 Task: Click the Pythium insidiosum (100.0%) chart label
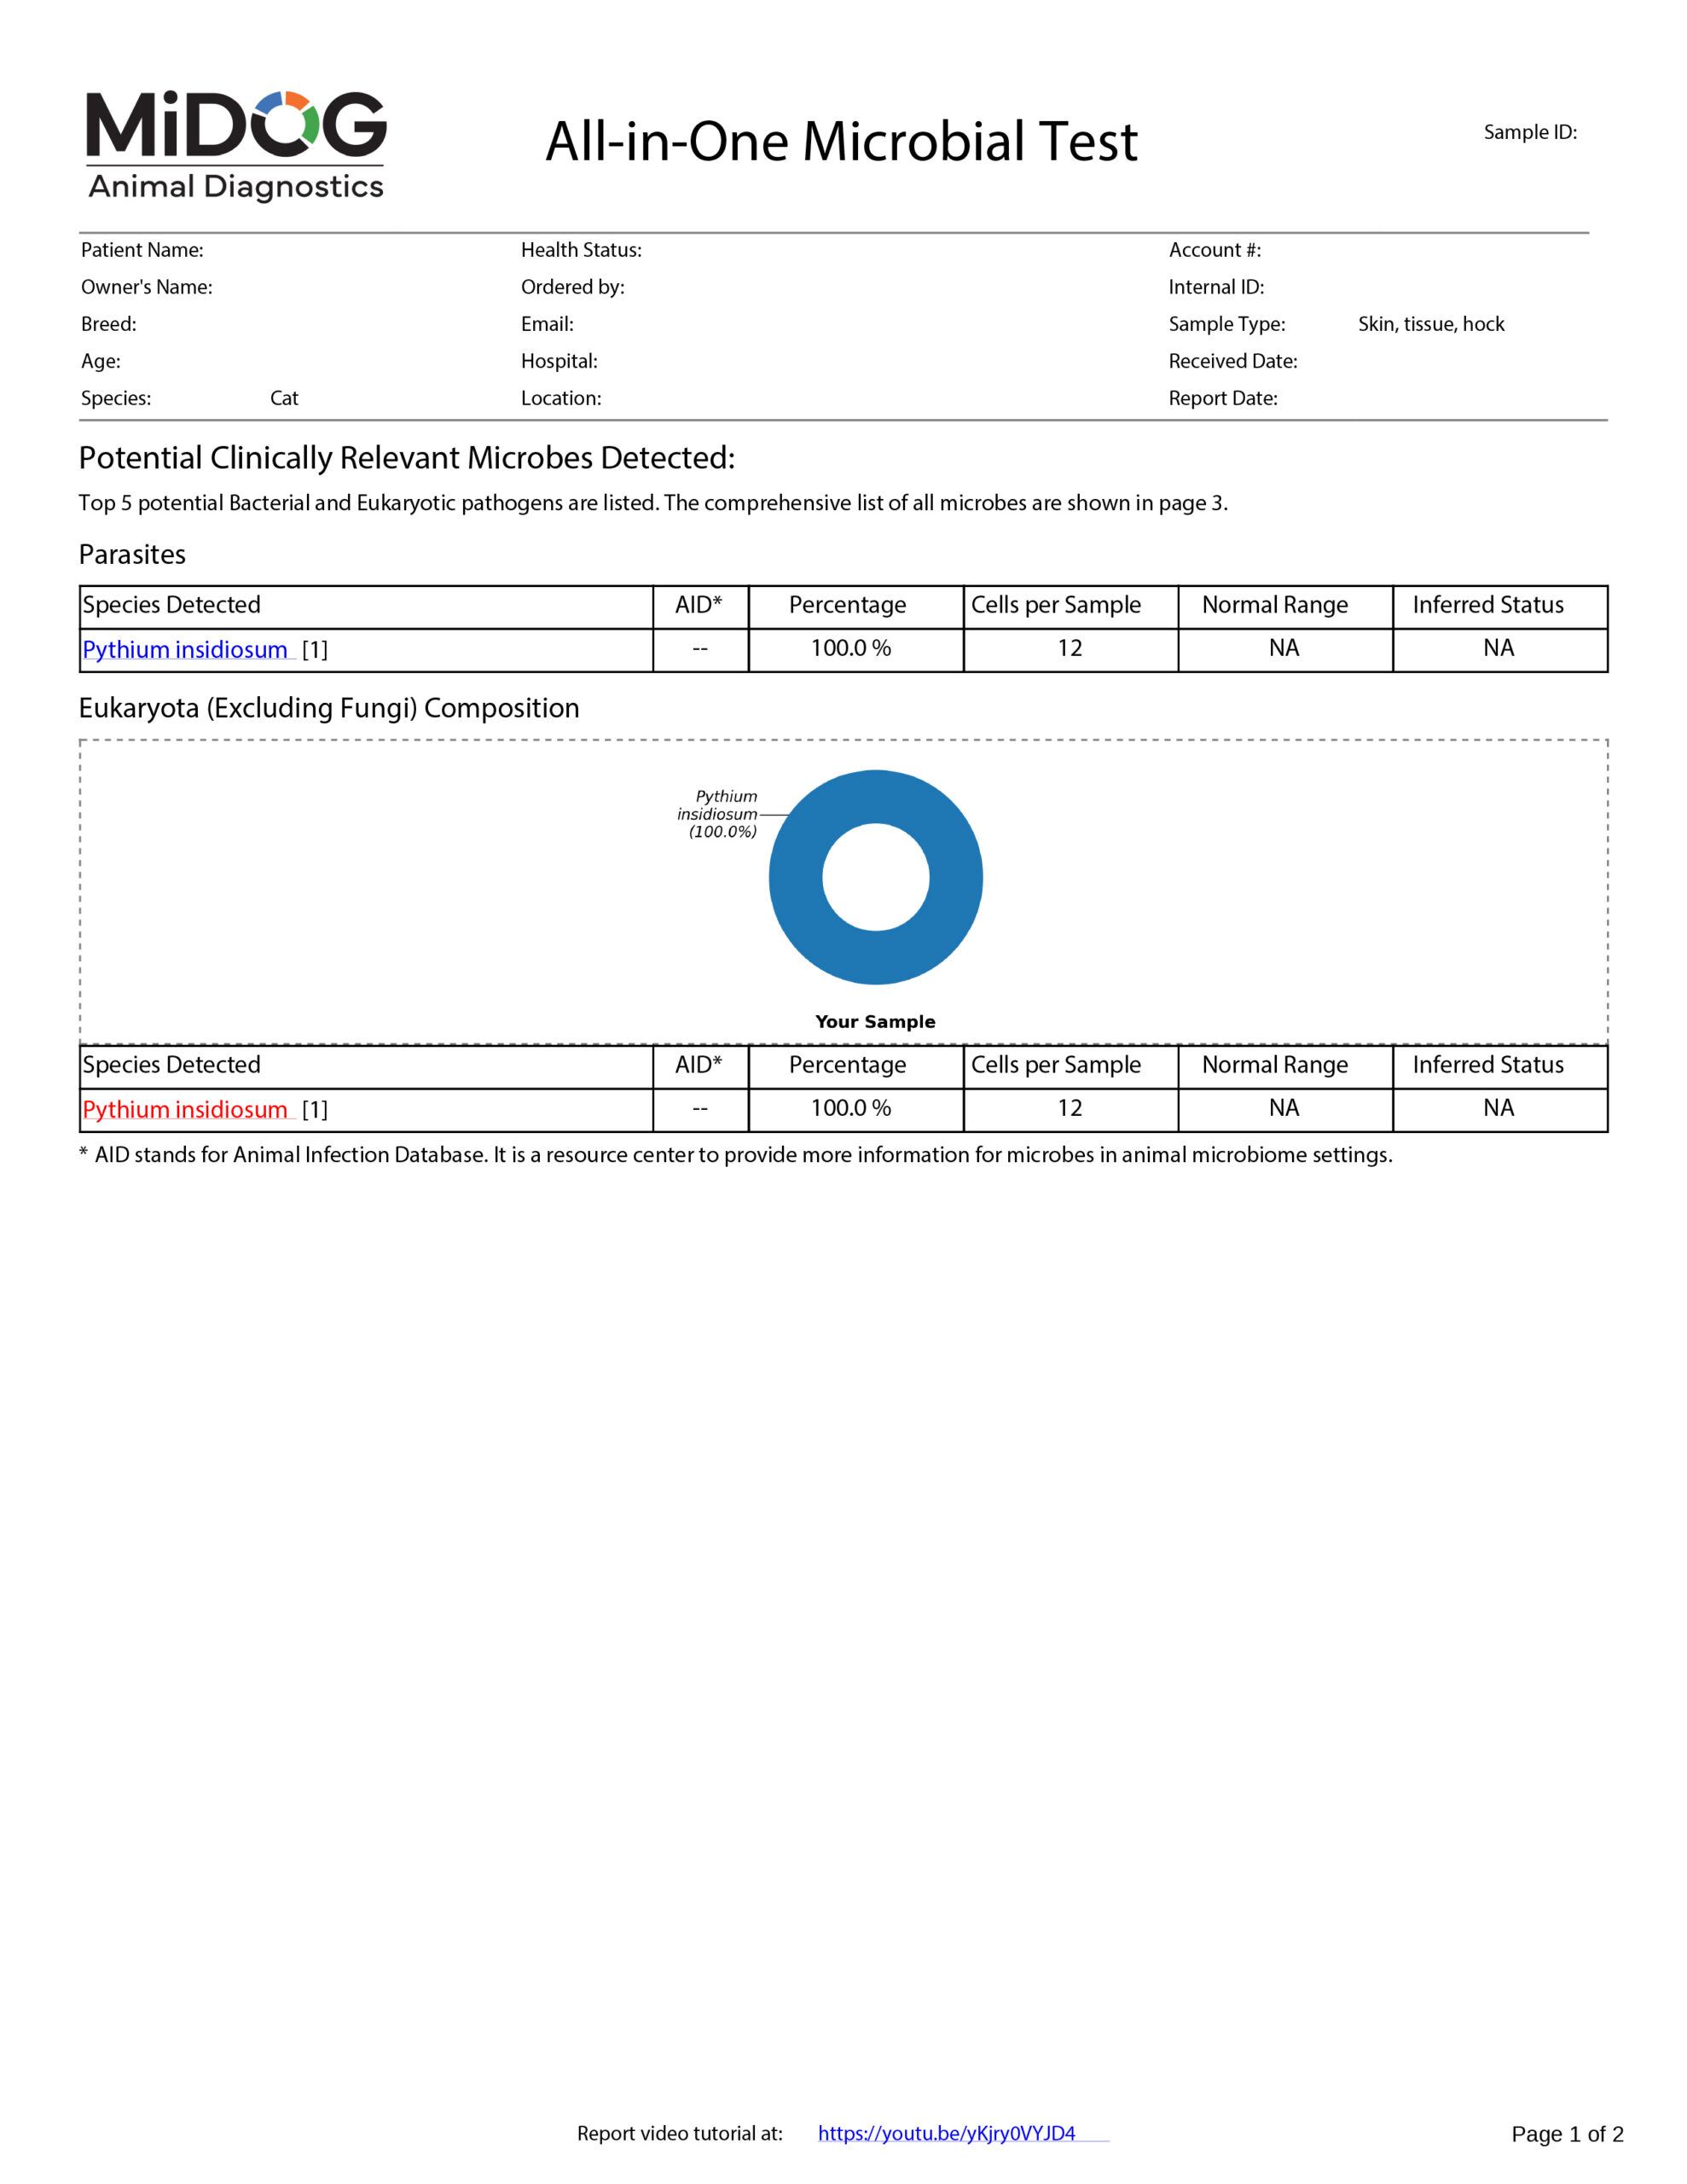(x=718, y=814)
